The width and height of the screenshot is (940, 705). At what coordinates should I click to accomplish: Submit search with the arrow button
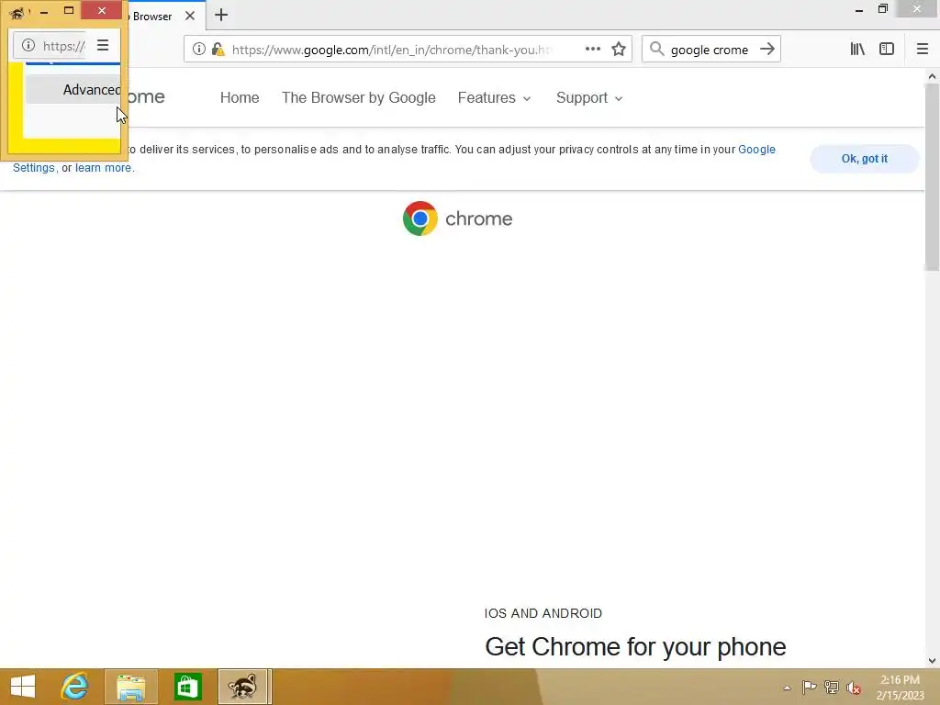[767, 50]
